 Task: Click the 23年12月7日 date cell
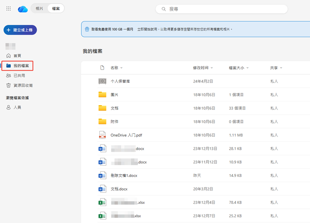pyautogui.click(x=204, y=216)
